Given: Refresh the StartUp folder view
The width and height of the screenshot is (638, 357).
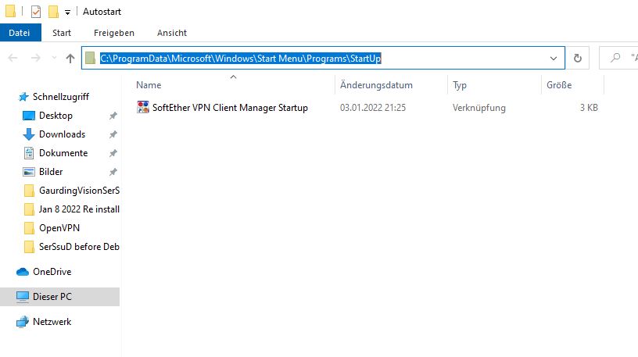Looking at the screenshot, I should (x=577, y=58).
